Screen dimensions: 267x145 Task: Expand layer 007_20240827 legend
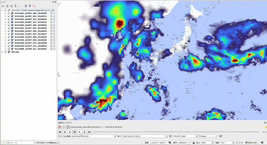coord(5,34)
